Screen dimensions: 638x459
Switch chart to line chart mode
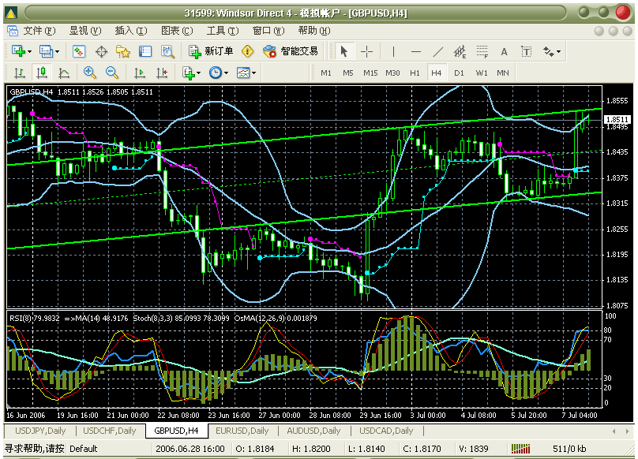(64, 73)
